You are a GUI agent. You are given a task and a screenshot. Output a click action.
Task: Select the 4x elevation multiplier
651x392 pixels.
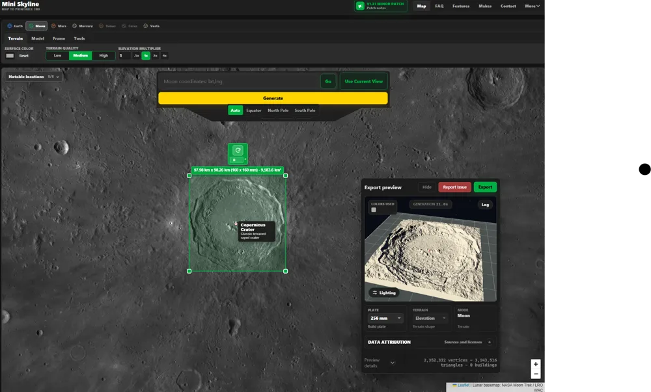point(165,55)
